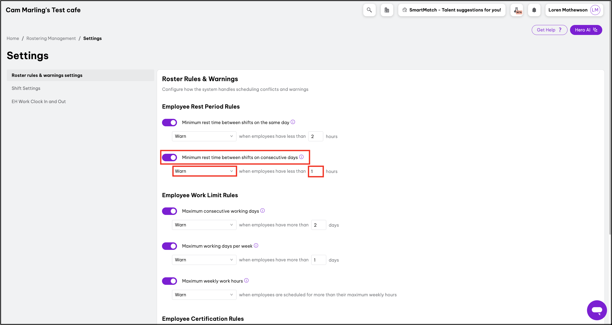
Task: Expand Warn dropdown for maximum consecutive working days
Action: [204, 225]
